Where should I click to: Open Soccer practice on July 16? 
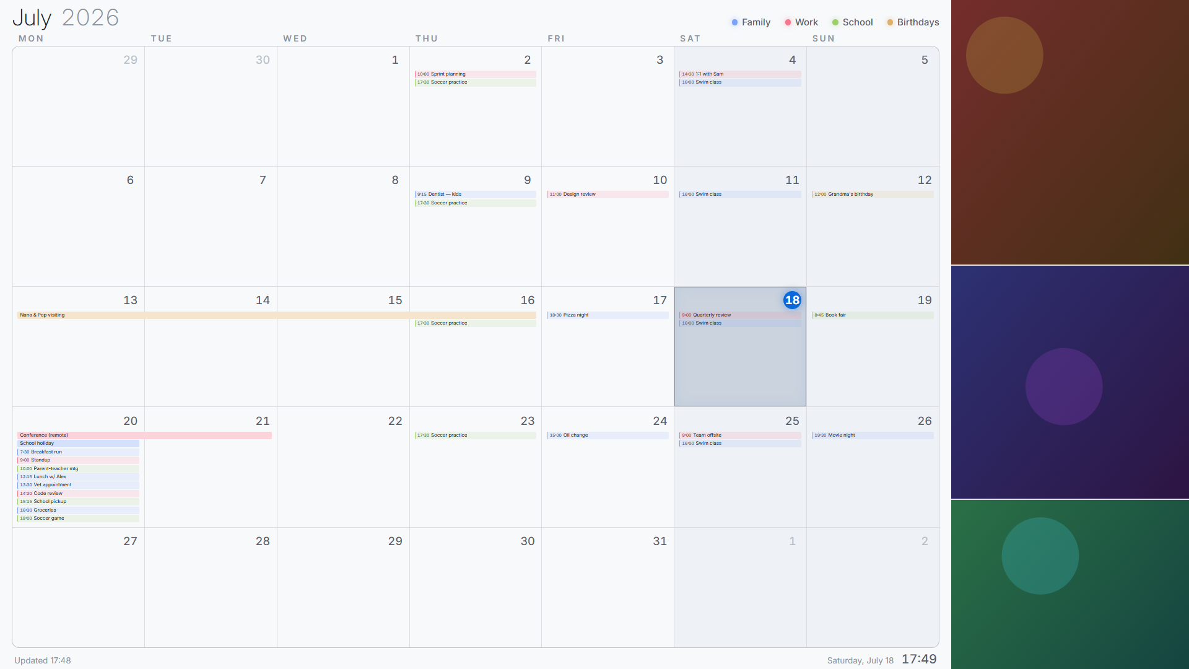pos(475,323)
